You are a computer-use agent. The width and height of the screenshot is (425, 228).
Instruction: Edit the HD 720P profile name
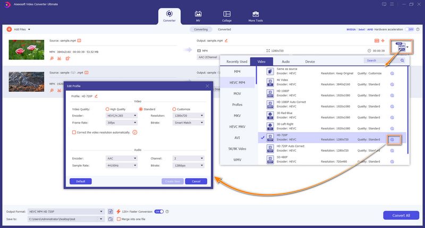click(96, 96)
